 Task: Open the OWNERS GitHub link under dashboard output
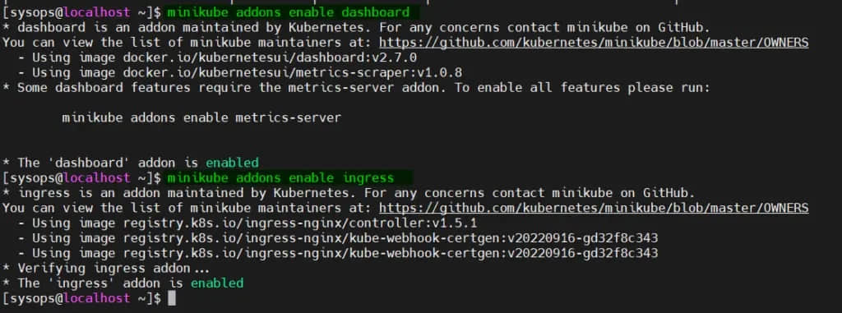click(594, 43)
